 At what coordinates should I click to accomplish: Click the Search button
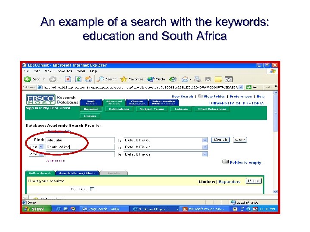[220, 140]
